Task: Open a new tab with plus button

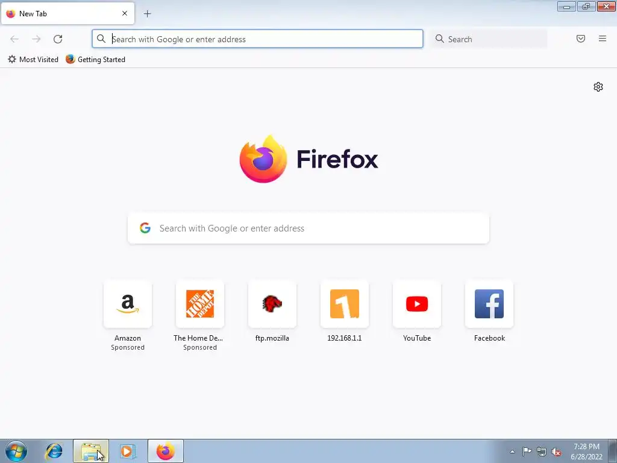Action: coord(147,14)
